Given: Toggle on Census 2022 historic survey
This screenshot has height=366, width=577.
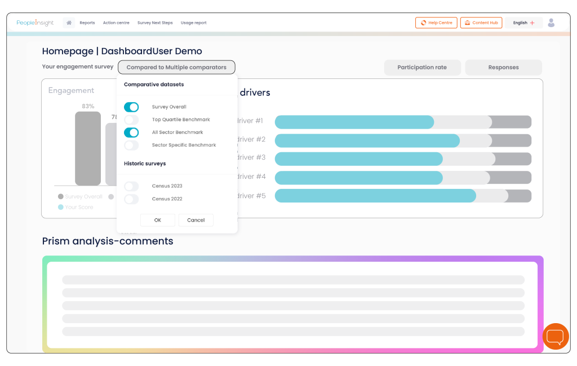Looking at the screenshot, I should [131, 199].
